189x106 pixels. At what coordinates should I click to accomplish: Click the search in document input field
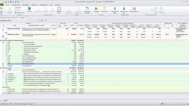click(x=146, y=10)
